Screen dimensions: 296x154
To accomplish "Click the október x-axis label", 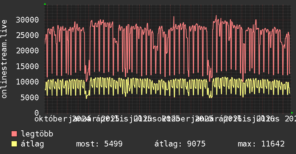I will [x=51, y=119].
